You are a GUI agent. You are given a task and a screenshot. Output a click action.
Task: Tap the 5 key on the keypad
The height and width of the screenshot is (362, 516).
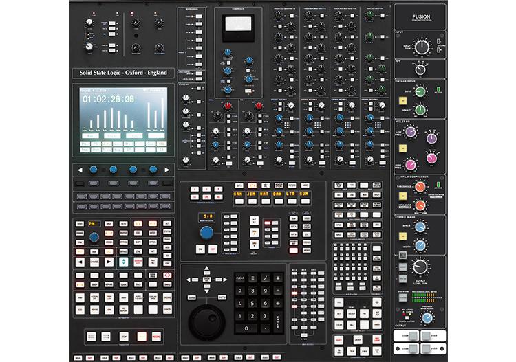[x=252, y=303]
